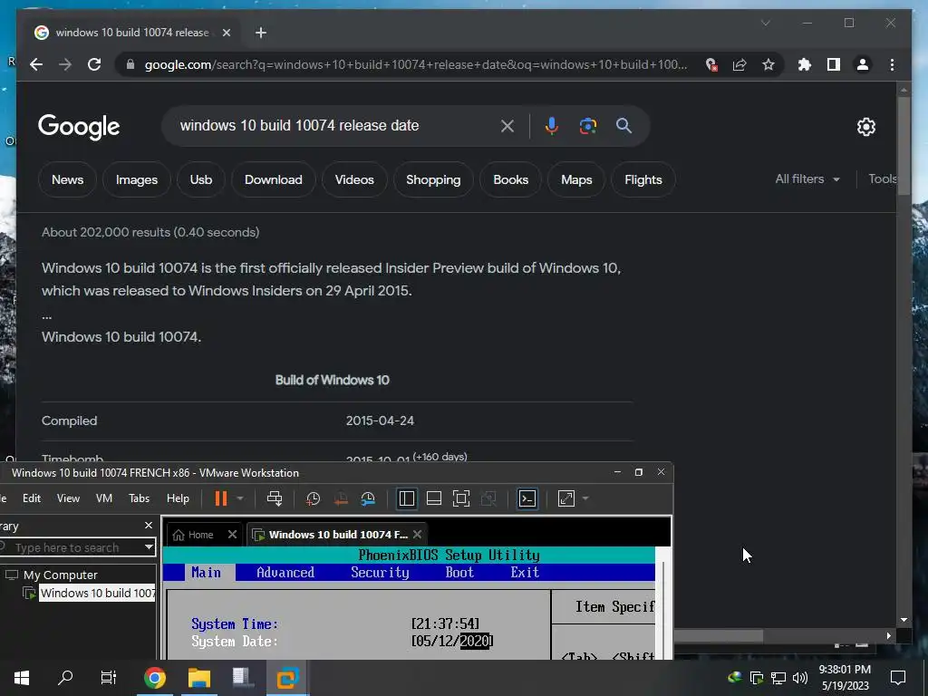The width and height of the screenshot is (928, 696).
Task: Open a new Chrome tab
Action: [261, 33]
